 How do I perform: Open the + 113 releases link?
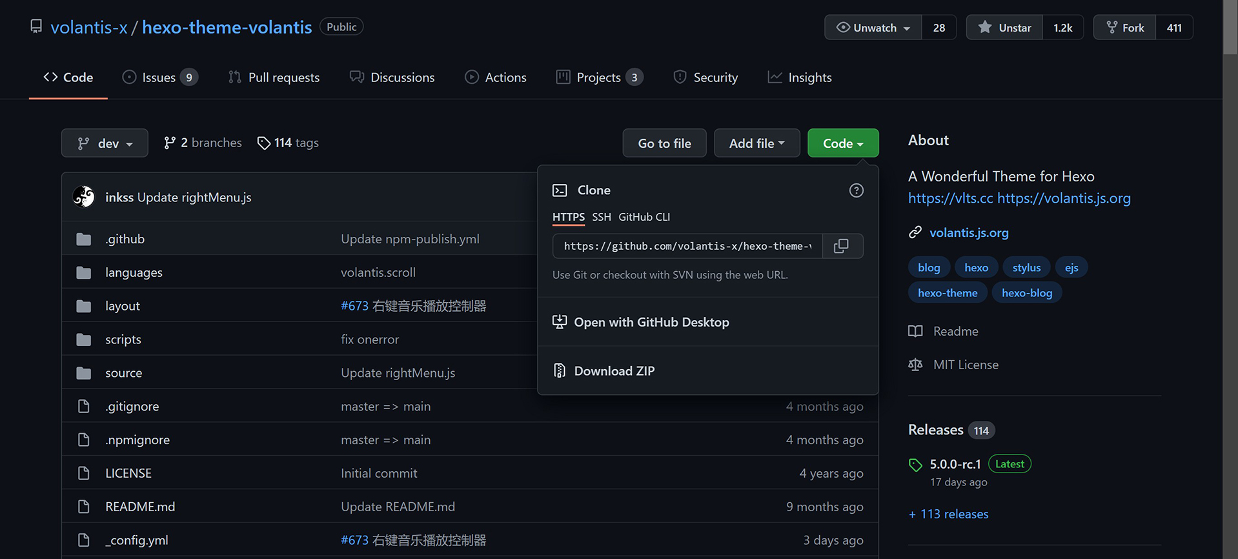point(948,514)
